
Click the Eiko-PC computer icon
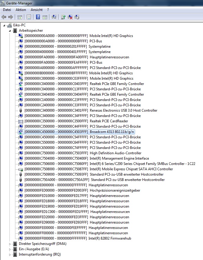(x=9, y=25)
